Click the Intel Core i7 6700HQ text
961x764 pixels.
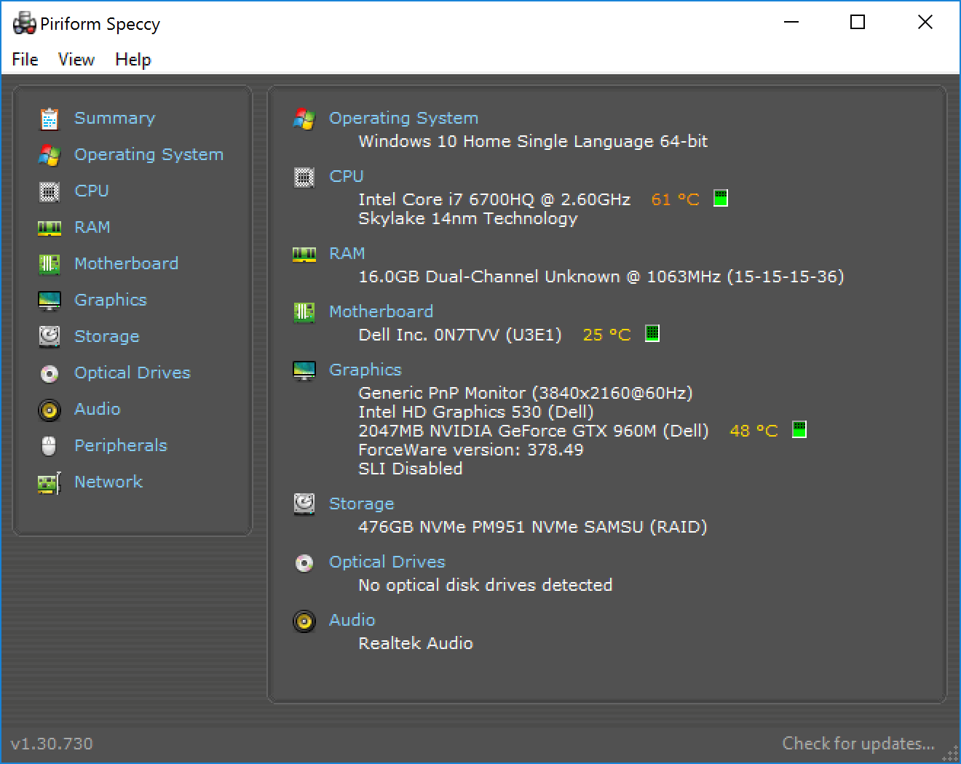tap(494, 199)
